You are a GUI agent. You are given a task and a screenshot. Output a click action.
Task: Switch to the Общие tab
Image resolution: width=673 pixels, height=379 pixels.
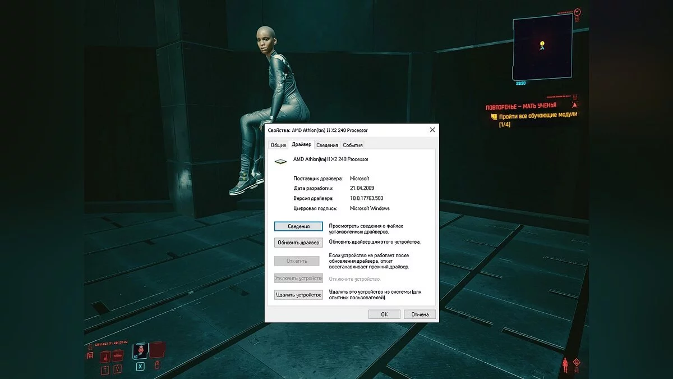(278, 144)
